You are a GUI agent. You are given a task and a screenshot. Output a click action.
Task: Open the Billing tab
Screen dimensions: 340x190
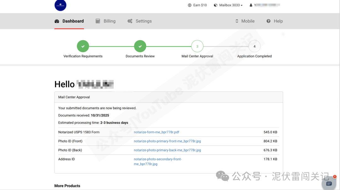(x=105, y=21)
